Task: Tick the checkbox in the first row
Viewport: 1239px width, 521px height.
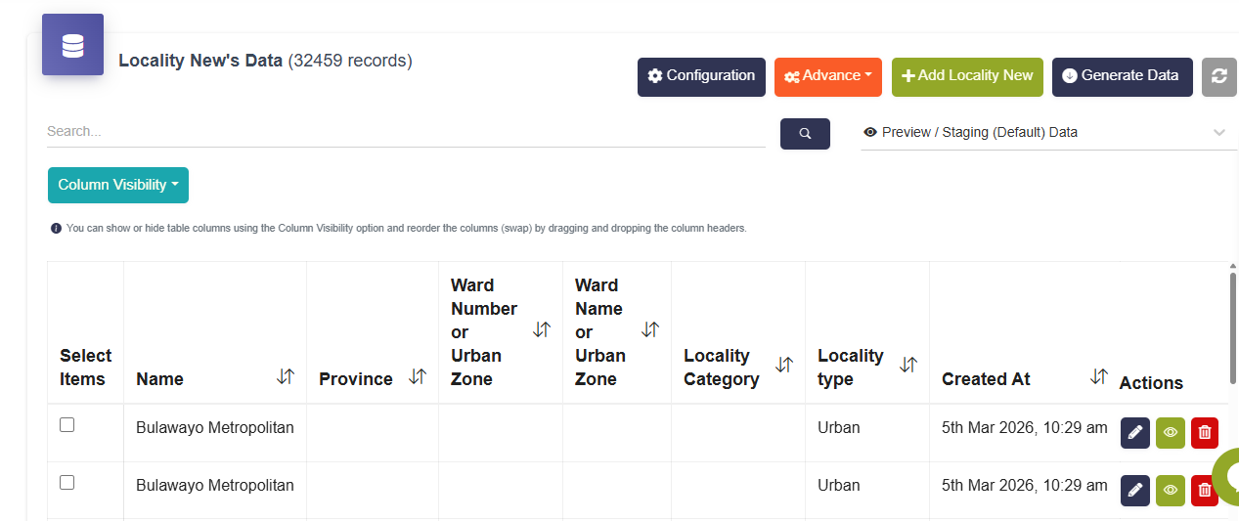Action: point(67,424)
